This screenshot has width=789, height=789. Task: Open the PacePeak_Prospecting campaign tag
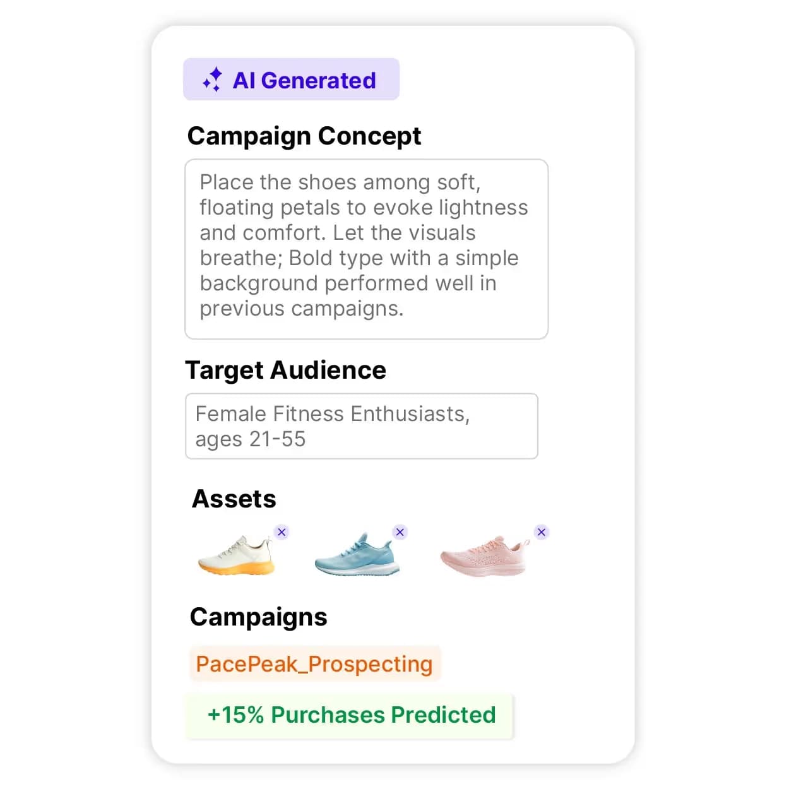314,664
